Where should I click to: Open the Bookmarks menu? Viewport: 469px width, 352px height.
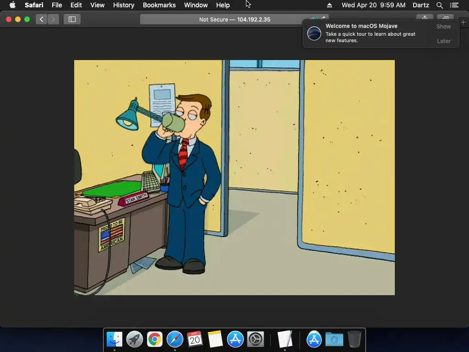coord(159,5)
